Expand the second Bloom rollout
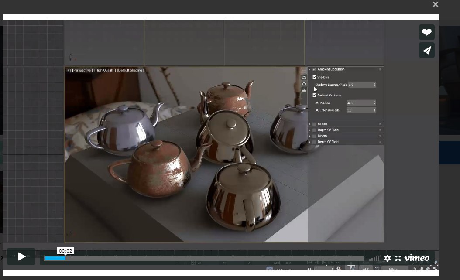The width and height of the screenshot is (460, 280). pos(310,136)
